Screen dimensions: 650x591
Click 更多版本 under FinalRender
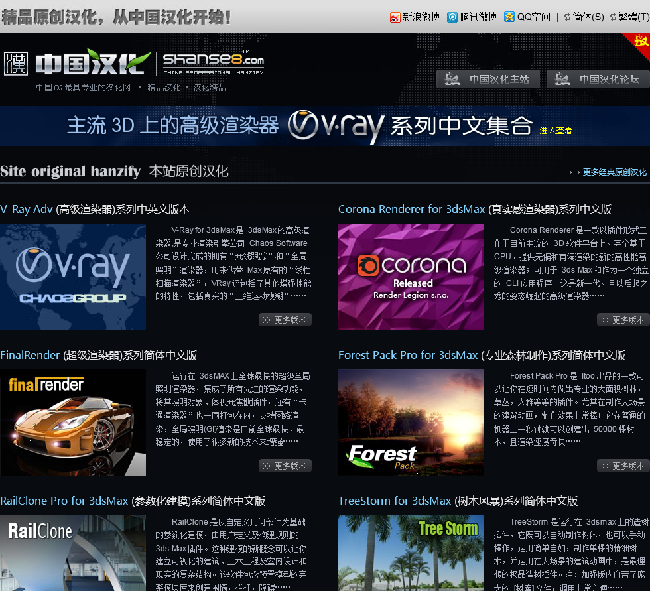(x=285, y=466)
